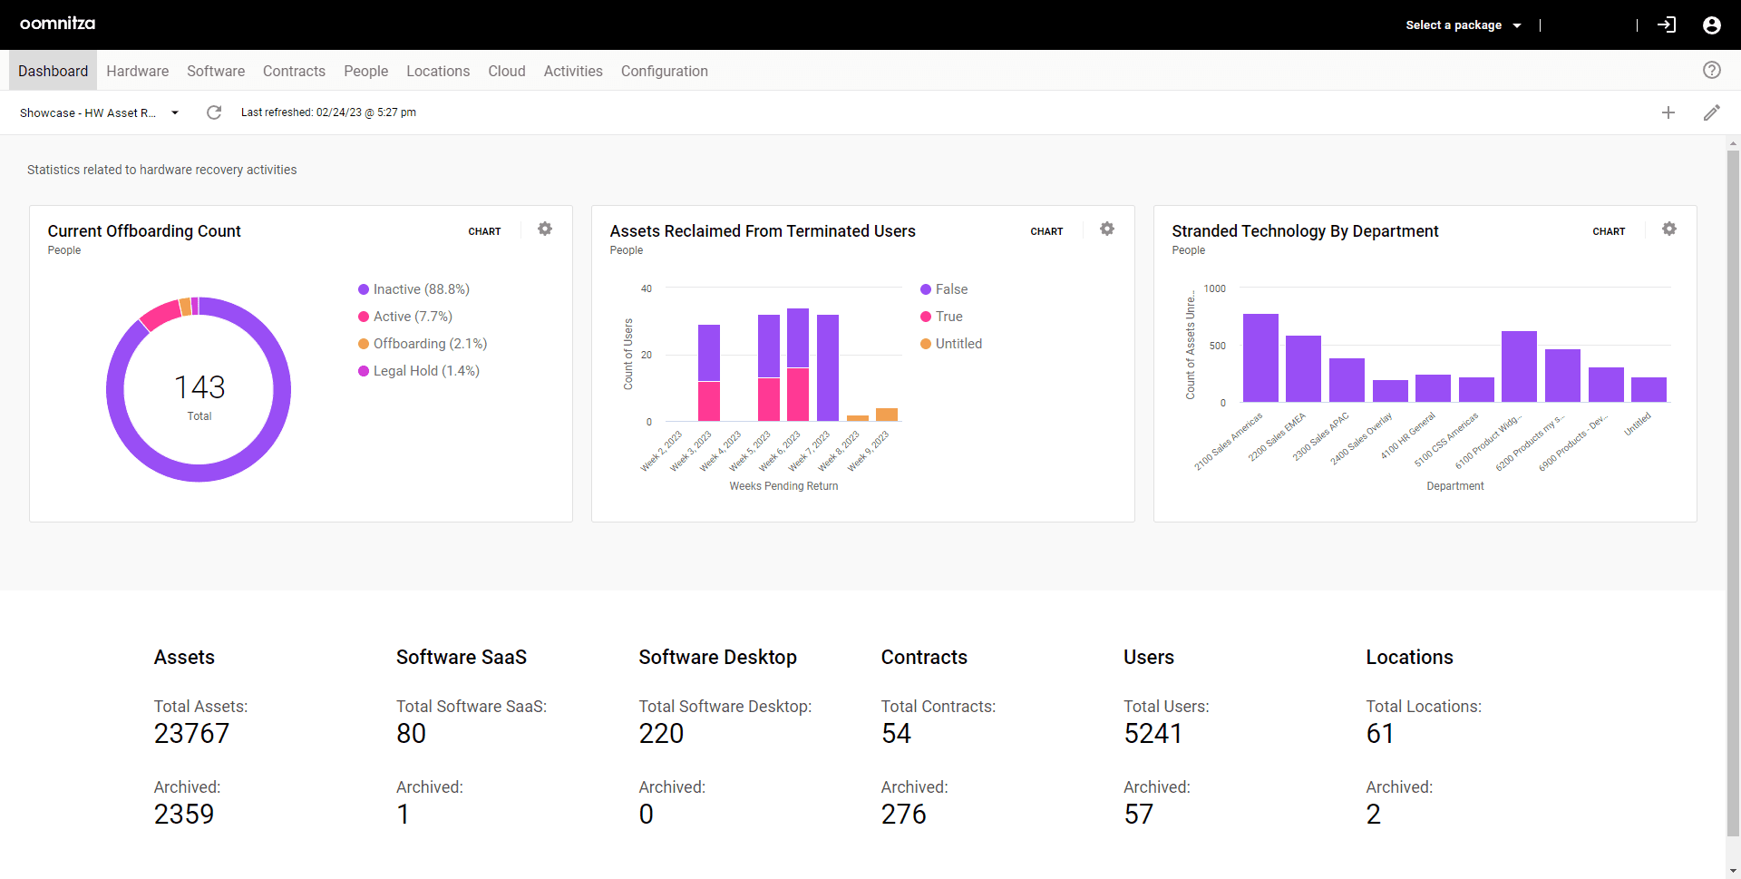
Task: Click CHART button on Stranded Technology widget
Action: [1608, 231]
